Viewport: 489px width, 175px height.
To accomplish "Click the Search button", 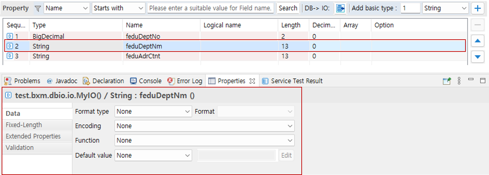I will tap(288, 8).
